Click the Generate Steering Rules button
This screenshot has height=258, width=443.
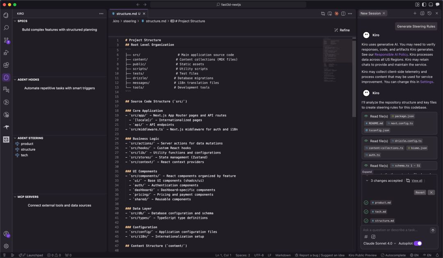click(x=416, y=26)
